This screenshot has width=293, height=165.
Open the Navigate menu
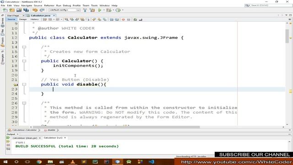coord(27,5)
